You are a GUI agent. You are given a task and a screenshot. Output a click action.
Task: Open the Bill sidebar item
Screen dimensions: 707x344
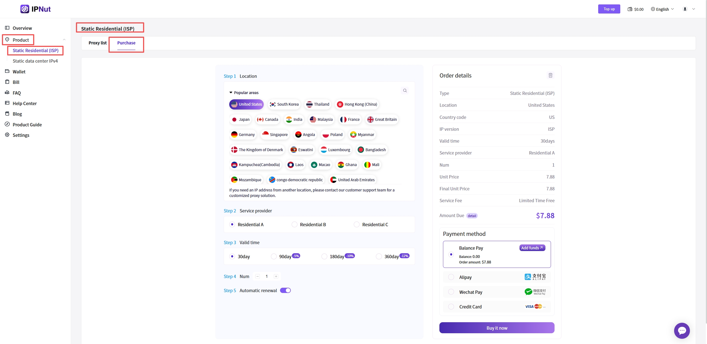[x=16, y=82]
